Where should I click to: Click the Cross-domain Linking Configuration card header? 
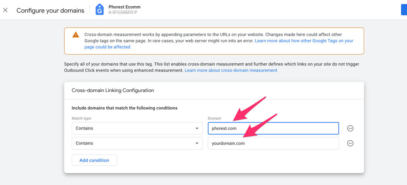click(x=113, y=90)
